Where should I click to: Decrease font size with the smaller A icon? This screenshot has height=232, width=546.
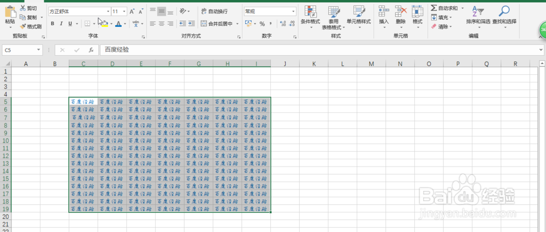click(141, 11)
